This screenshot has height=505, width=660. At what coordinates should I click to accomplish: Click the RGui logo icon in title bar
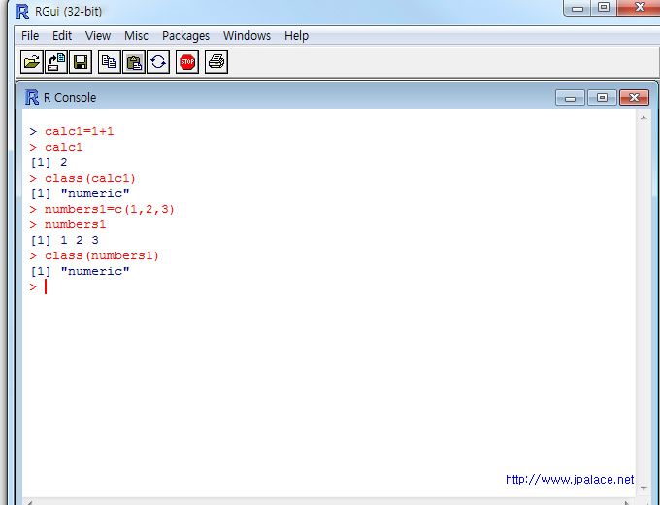point(22,12)
